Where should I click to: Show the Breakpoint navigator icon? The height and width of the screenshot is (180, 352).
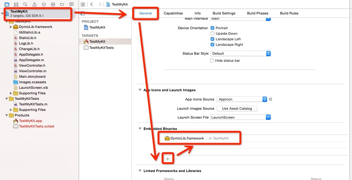coord(62,4)
